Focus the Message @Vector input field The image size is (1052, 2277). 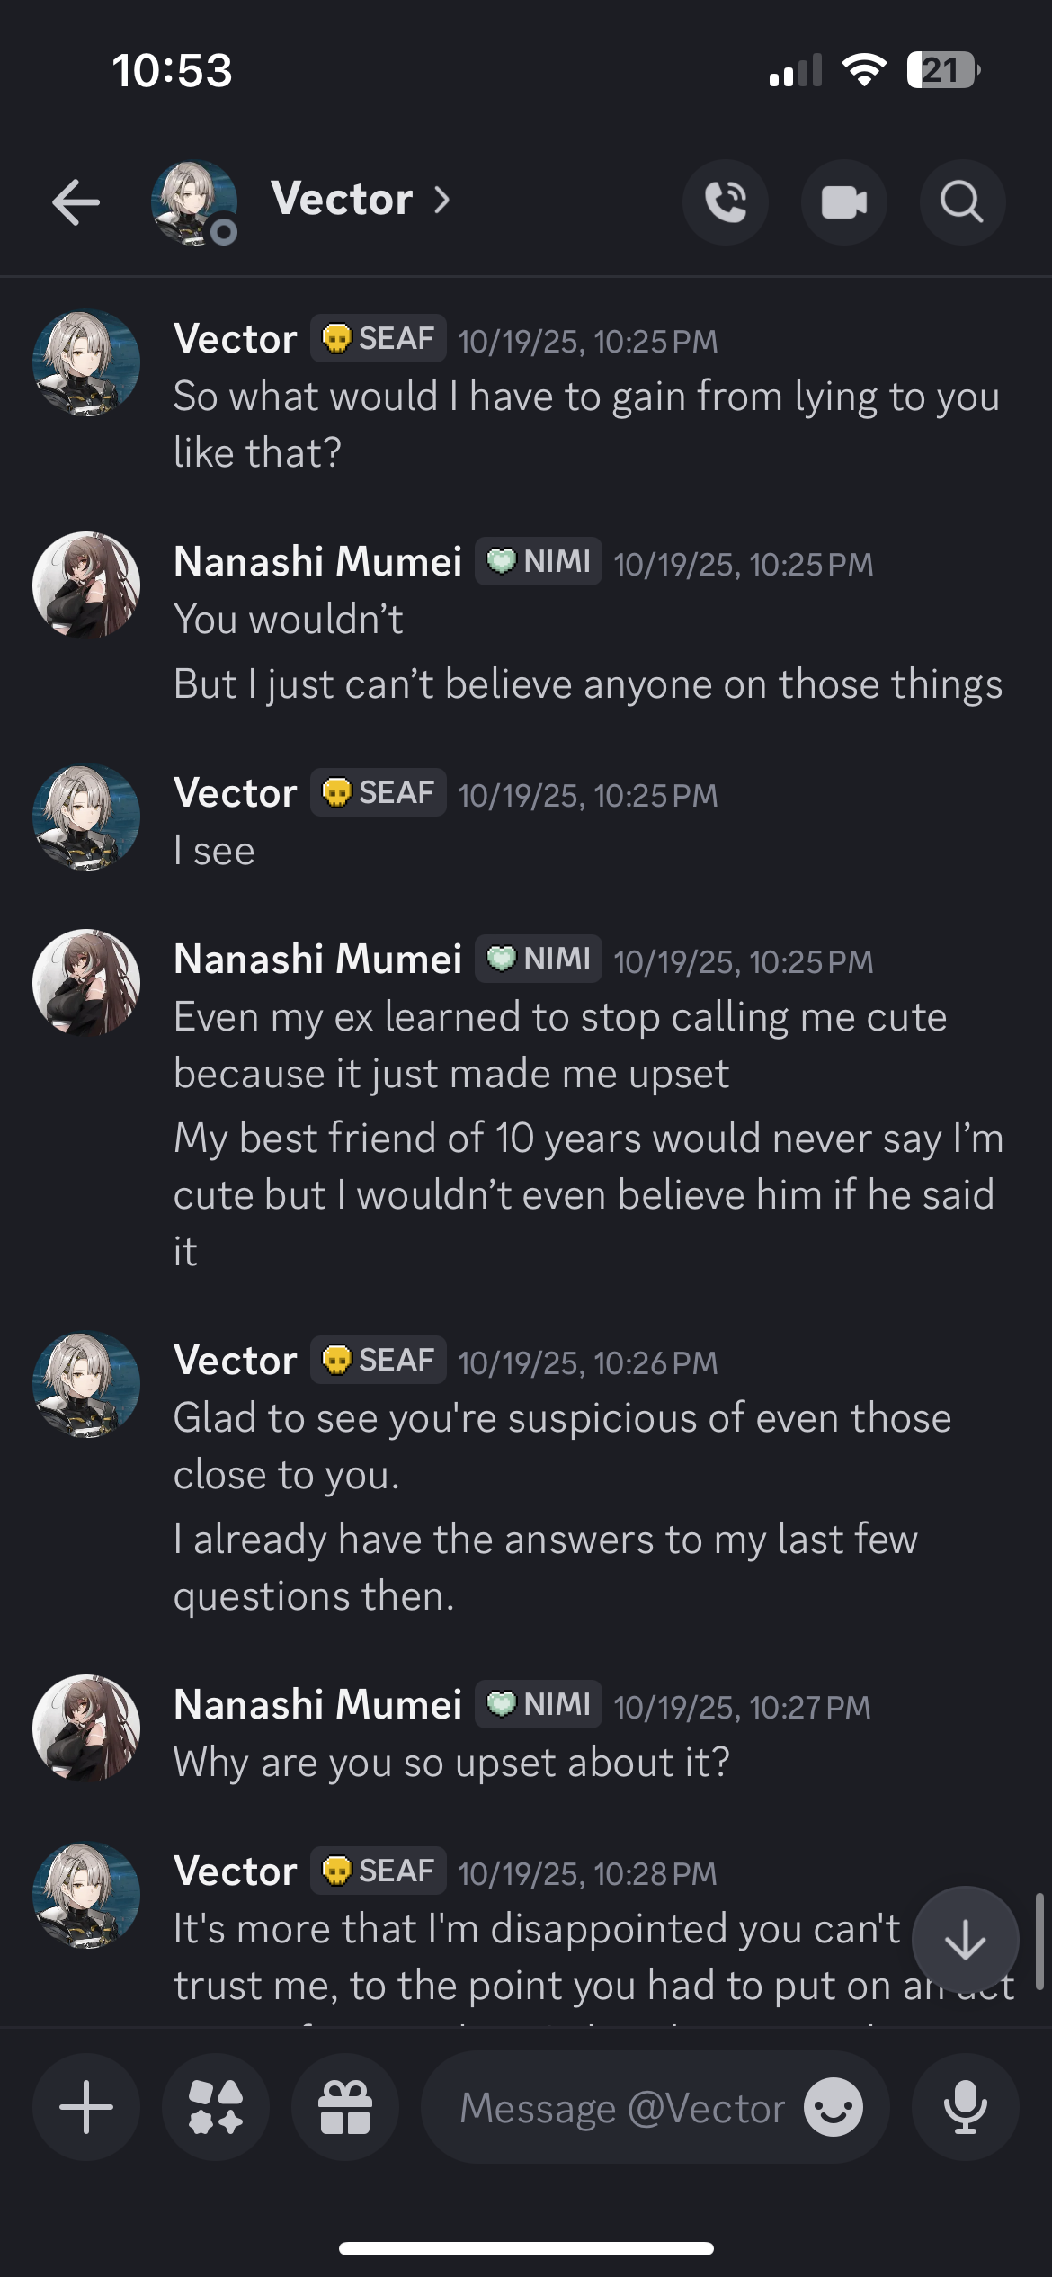pos(622,2107)
